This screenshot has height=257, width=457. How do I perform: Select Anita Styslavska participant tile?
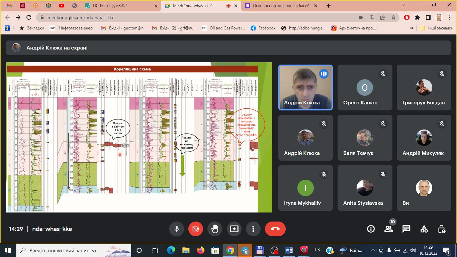(x=365, y=188)
